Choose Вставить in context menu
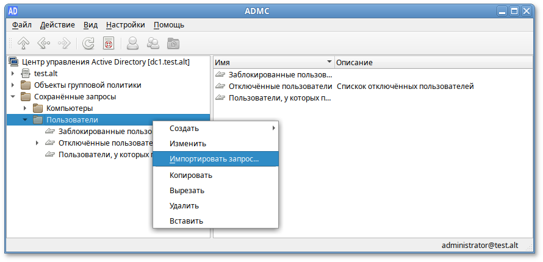Viewport: 543px width, 262px height. click(x=216, y=221)
